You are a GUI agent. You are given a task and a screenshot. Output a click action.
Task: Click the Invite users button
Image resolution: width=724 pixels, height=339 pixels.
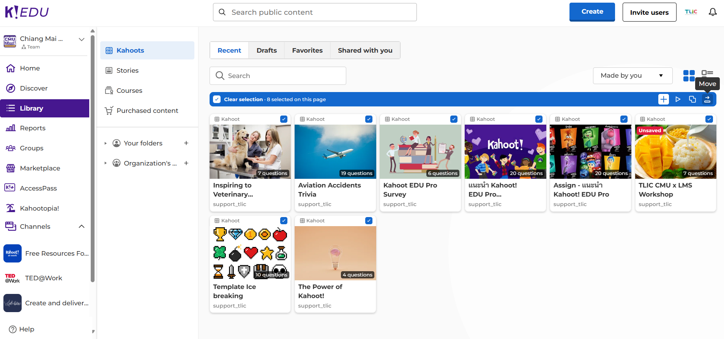coord(649,12)
